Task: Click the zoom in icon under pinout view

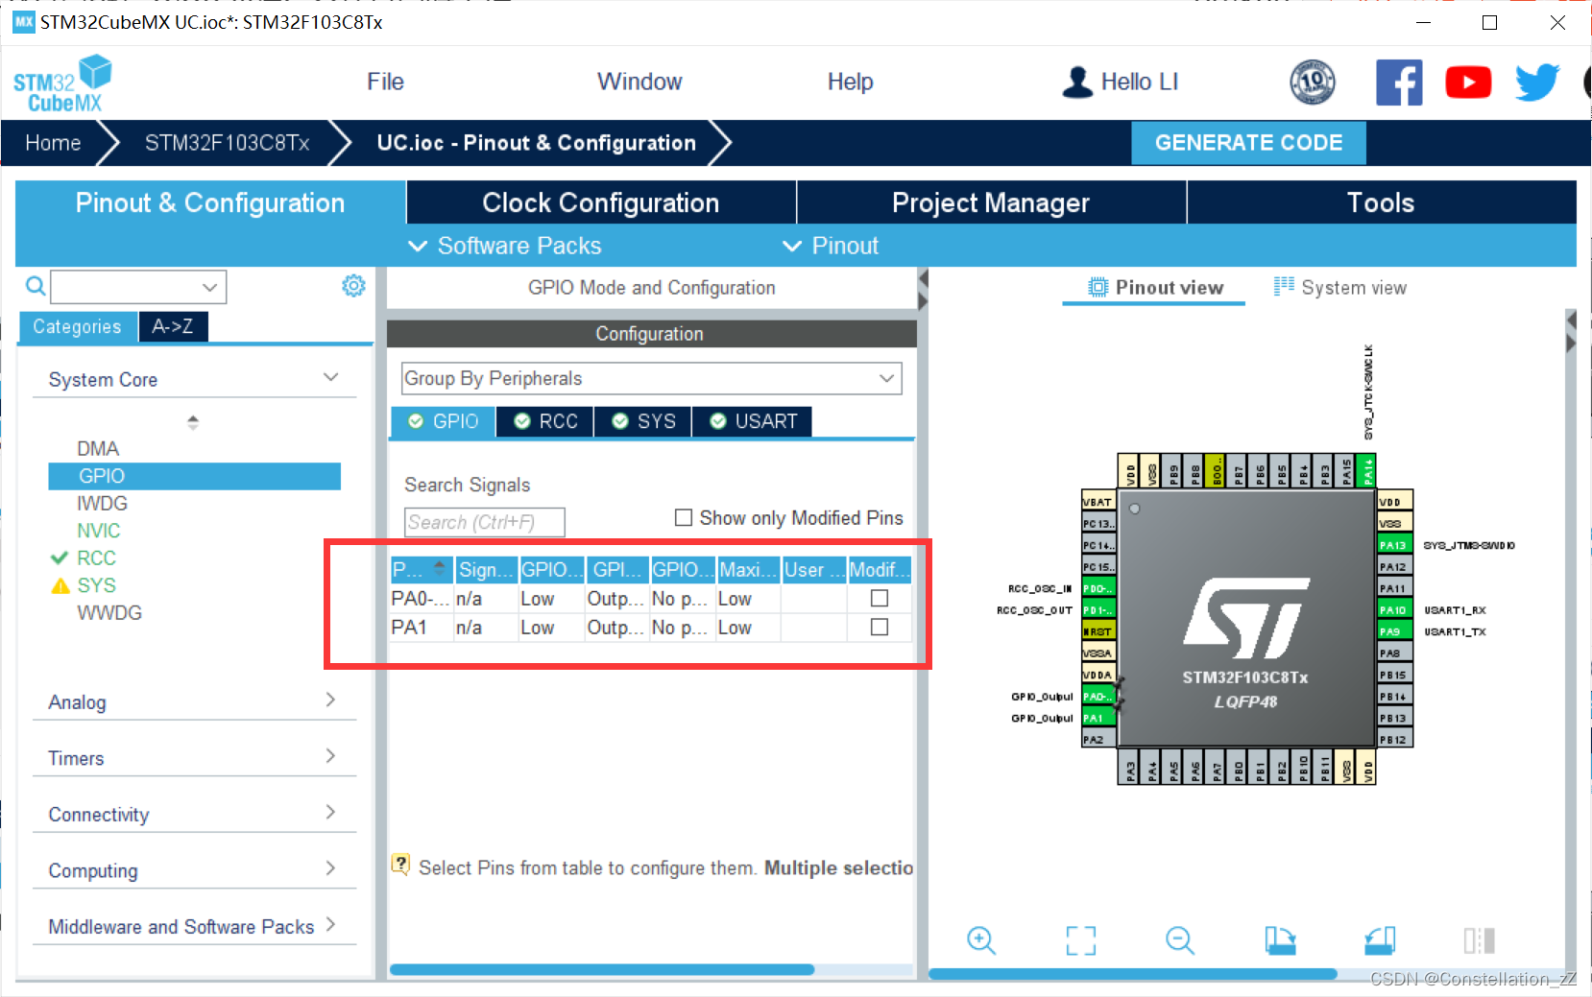Action: click(x=981, y=940)
